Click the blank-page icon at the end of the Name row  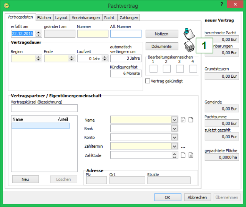click(191, 120)
